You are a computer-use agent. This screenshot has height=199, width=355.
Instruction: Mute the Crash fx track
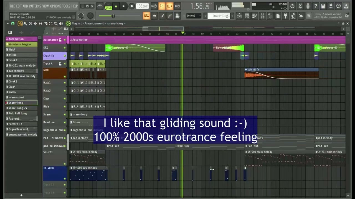pos(65,56)
